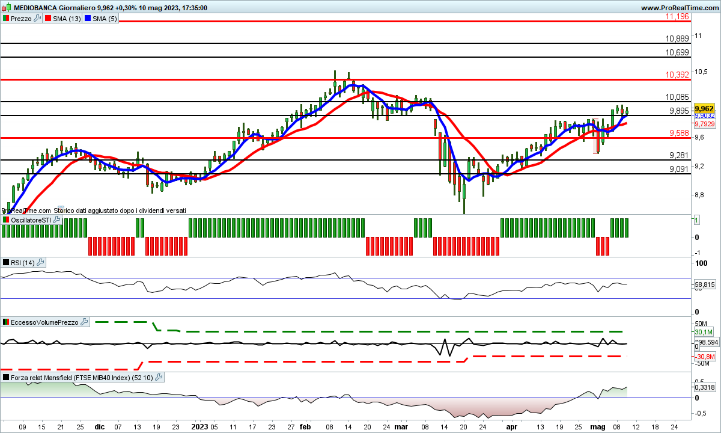Viewport: 721px width, 433px height.
Task: Click the red SMA (13) color swatch
Action: [49, 19]
